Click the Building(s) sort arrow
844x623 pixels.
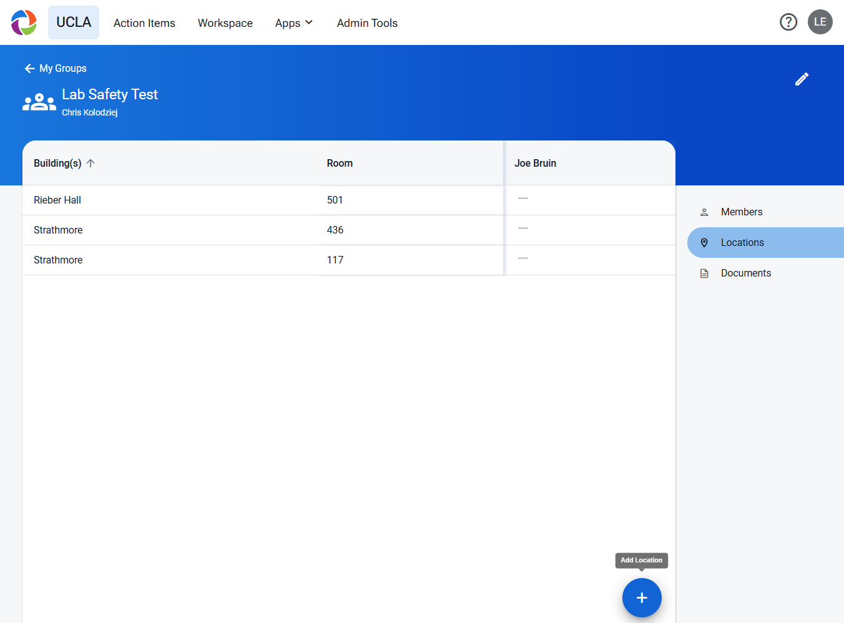pyautogui.click(x=91, y=163)
